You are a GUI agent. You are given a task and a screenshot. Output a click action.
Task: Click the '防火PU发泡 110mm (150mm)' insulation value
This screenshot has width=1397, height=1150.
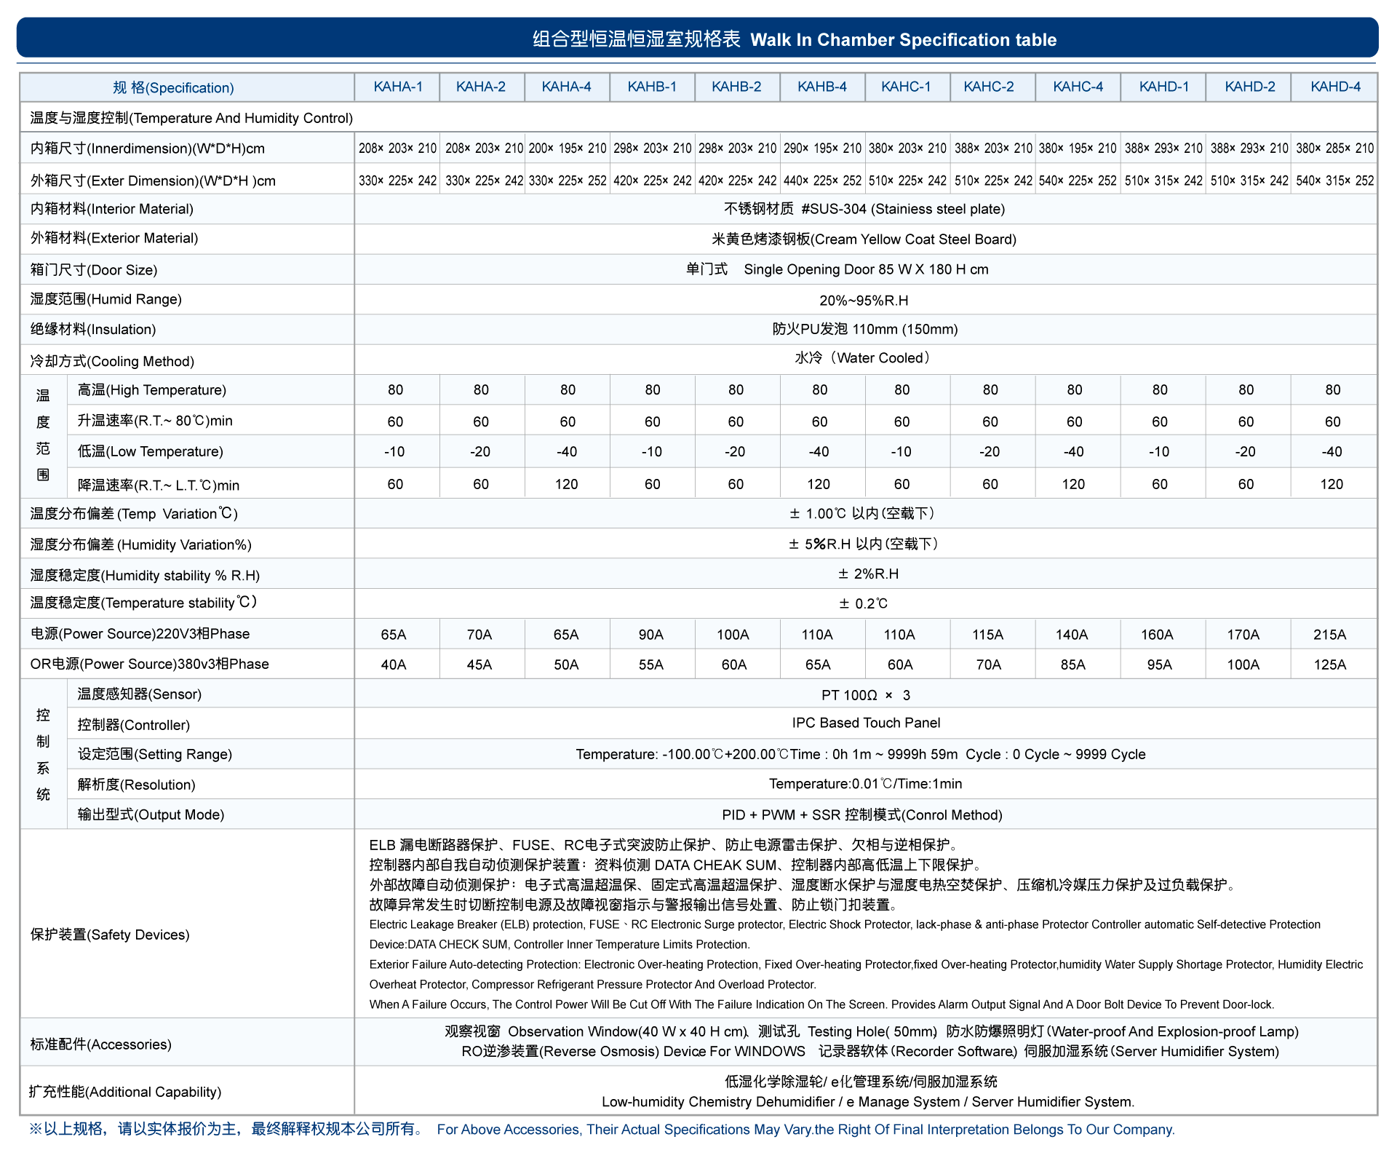(x=865, y=329)
